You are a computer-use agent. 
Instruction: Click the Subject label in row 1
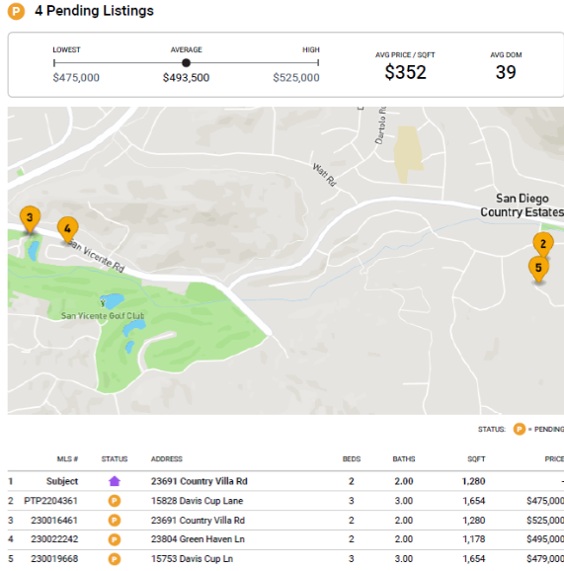[62, 481]
